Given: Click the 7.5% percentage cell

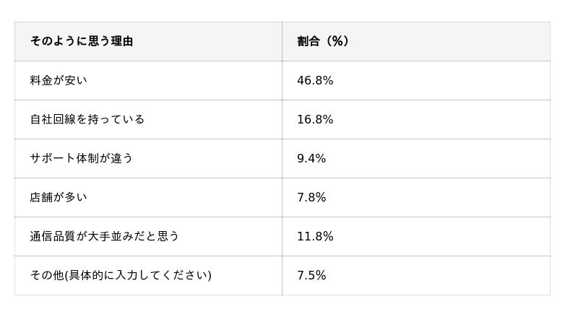Looking at the screenshot, I should click(x=311, y=275).
